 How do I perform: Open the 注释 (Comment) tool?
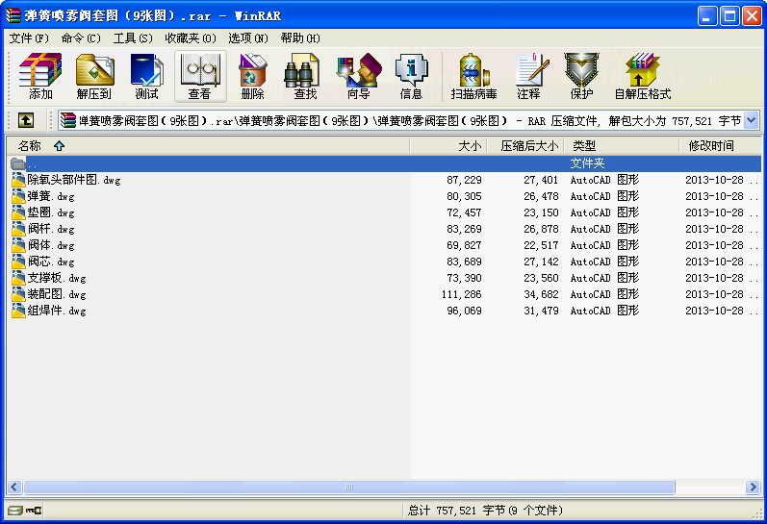[x=528, y=78]
